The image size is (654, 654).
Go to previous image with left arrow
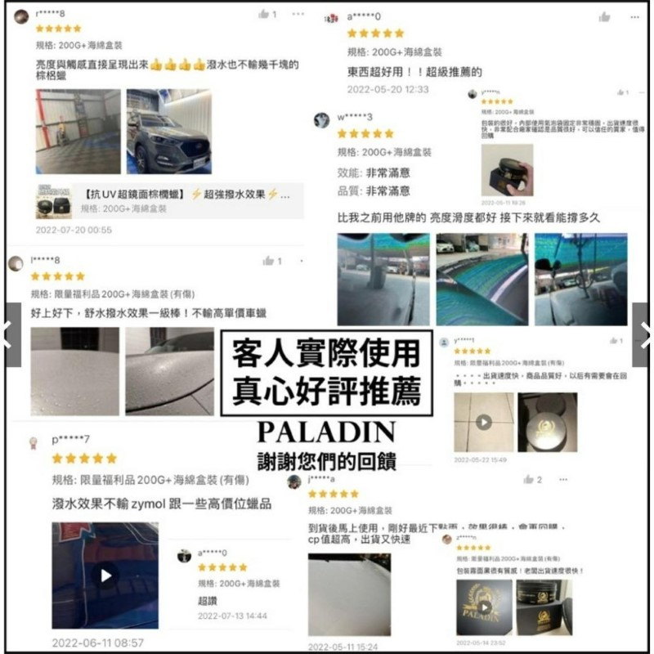pyautogui.click(x=11, y=334)
